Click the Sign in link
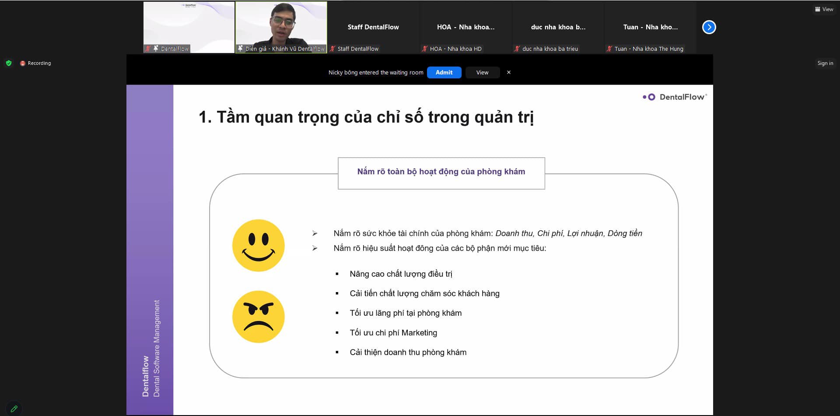Viewport: 840px width, 416px height. (x=825, y=63)
